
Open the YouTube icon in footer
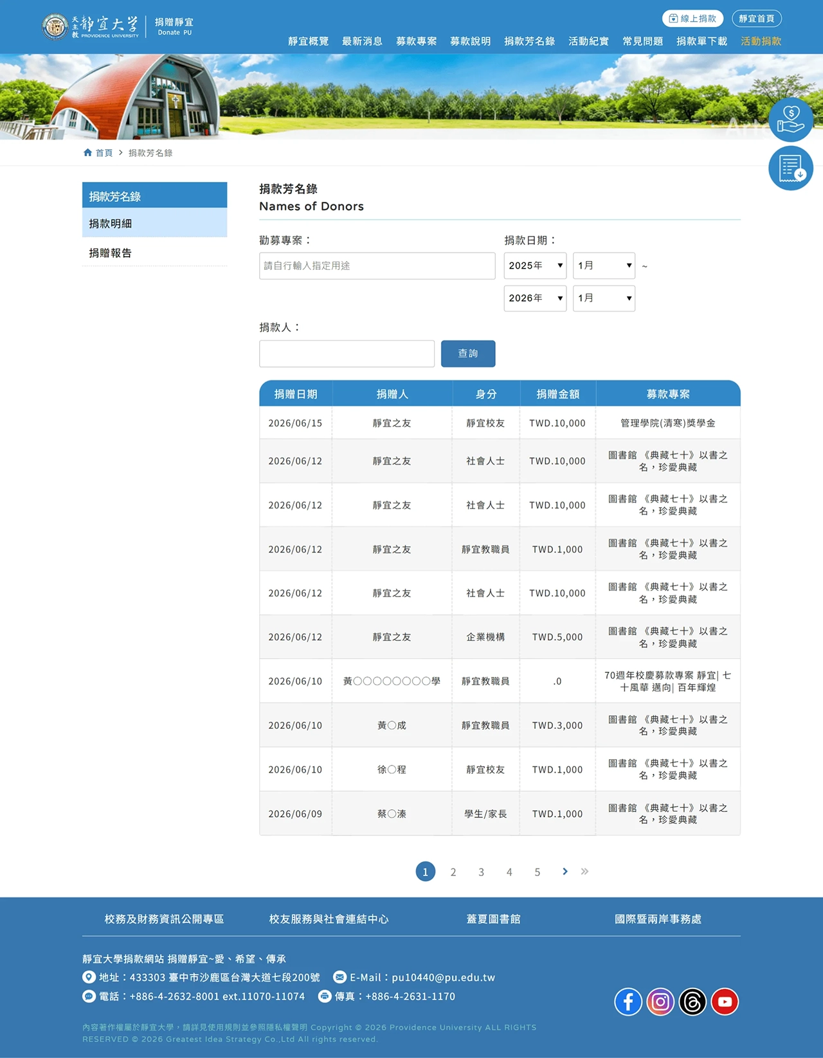[x=725, y=1001]
